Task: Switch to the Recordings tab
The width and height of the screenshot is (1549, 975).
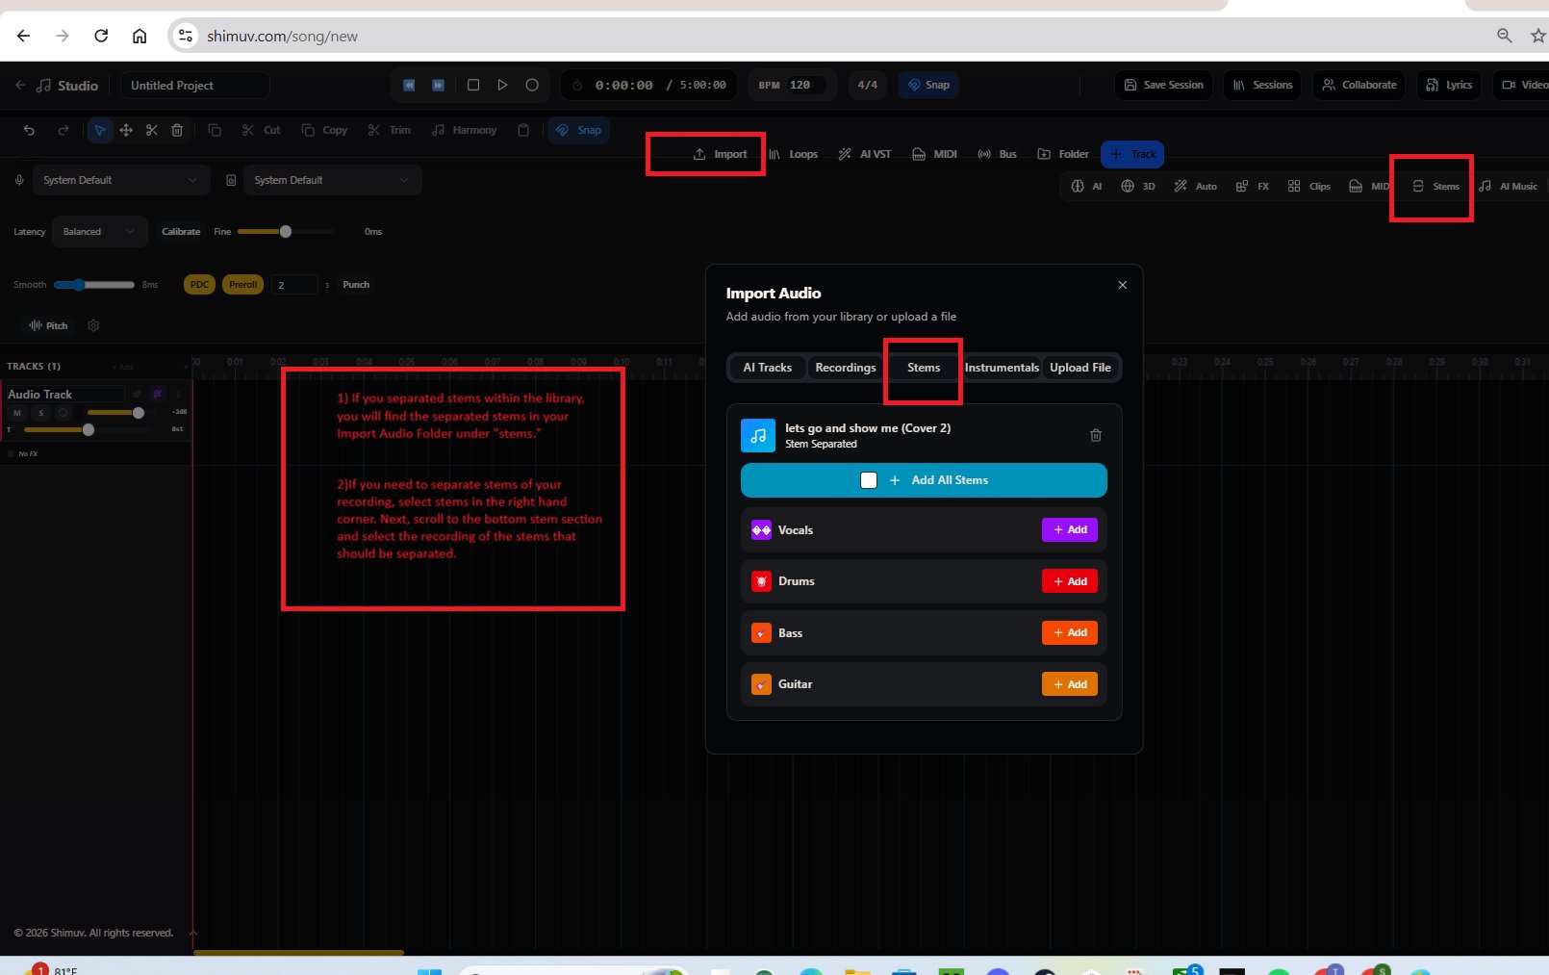Action: pyautogui.click(x=845, y=367)
